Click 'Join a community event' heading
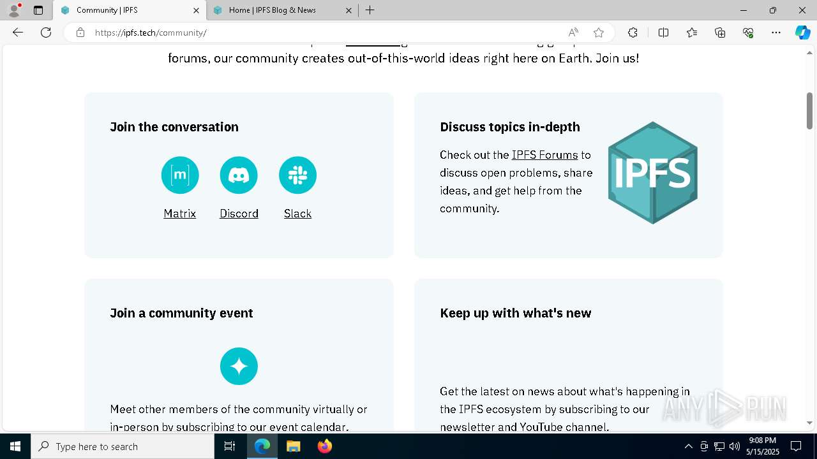Screen dimensions: 817x459 point(181,313)
